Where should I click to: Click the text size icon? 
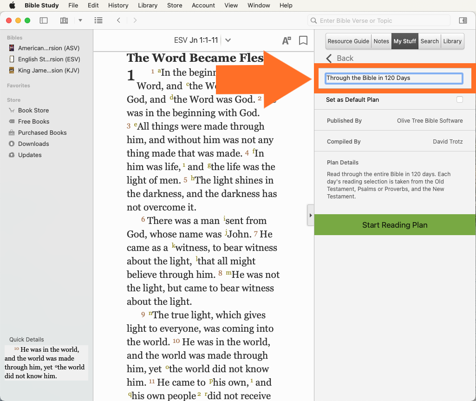[x=287, y=40]
